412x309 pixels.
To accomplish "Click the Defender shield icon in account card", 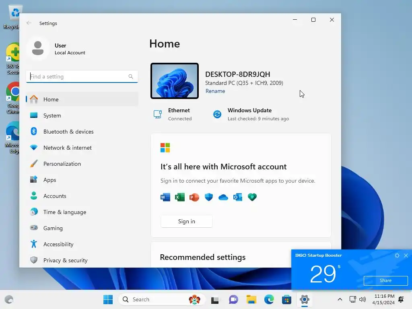I will (209, 197).
